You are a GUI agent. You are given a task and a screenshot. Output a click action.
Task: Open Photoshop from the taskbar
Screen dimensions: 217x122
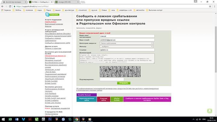coord(50,119)
